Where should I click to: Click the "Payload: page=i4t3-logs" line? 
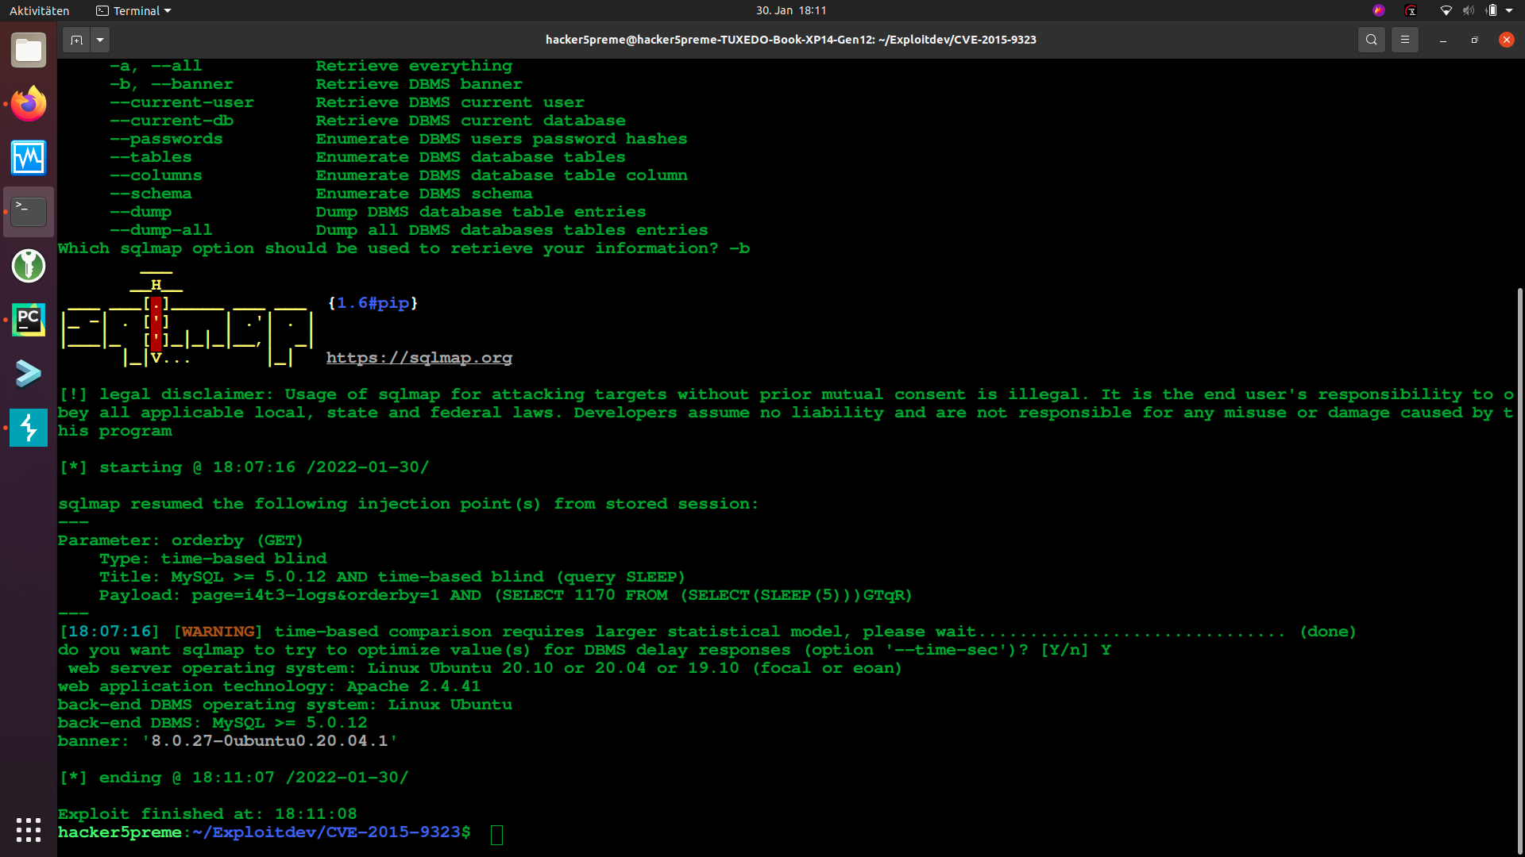point(505,595)
